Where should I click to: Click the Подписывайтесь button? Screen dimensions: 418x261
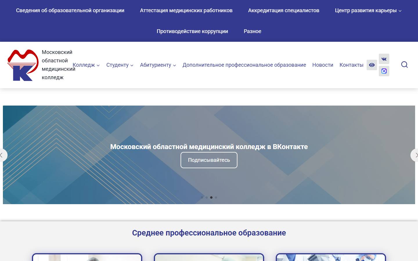(209, 160)
